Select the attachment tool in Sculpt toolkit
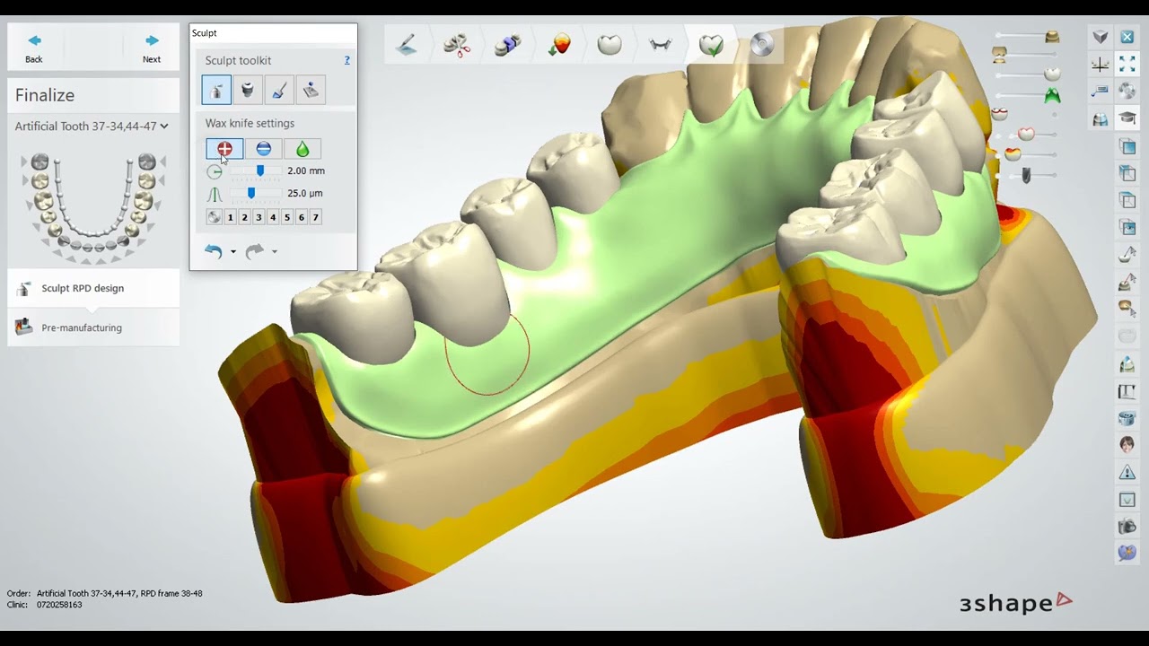This screenshot has height=646, width=1149. [248, 90]
